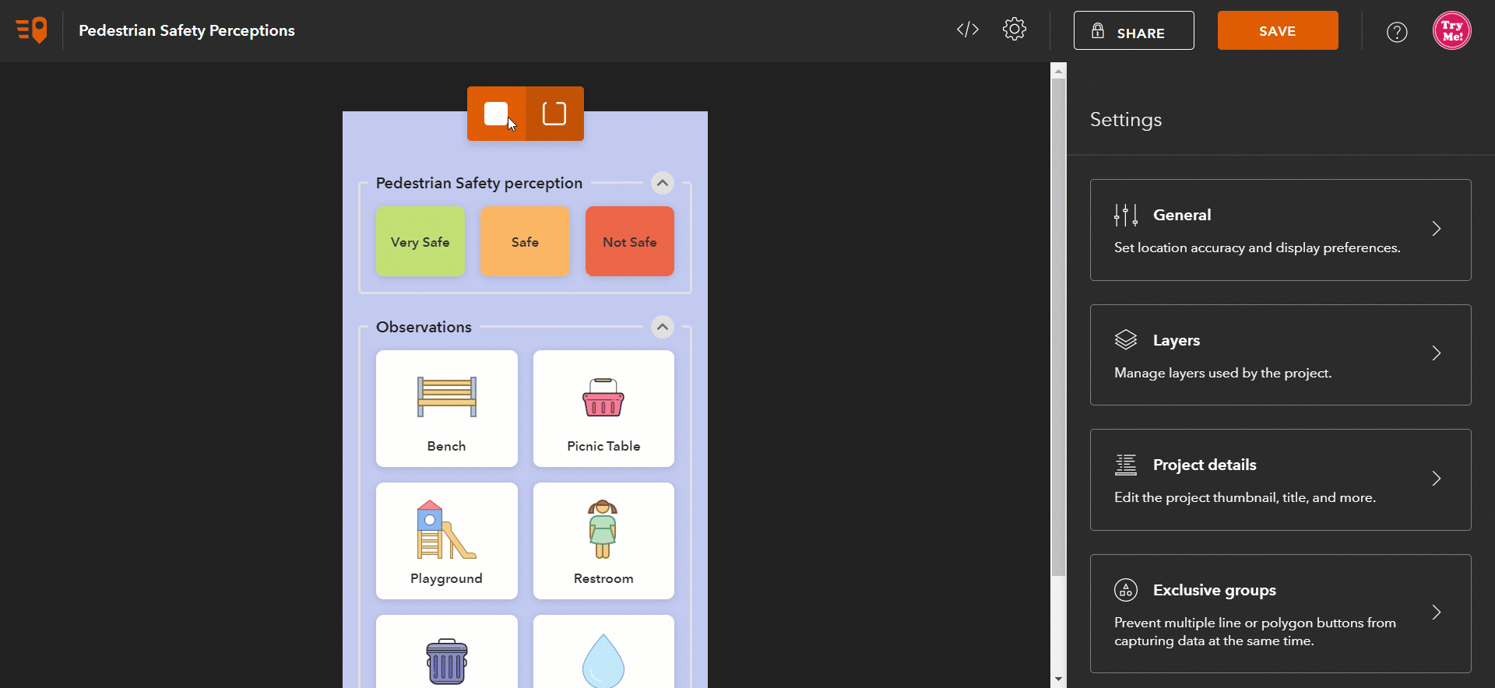The height and width of the screenshot is (688, 1495).
Task: Collapse the Pedestrian Safety perception group
Action: click(663, 183)
